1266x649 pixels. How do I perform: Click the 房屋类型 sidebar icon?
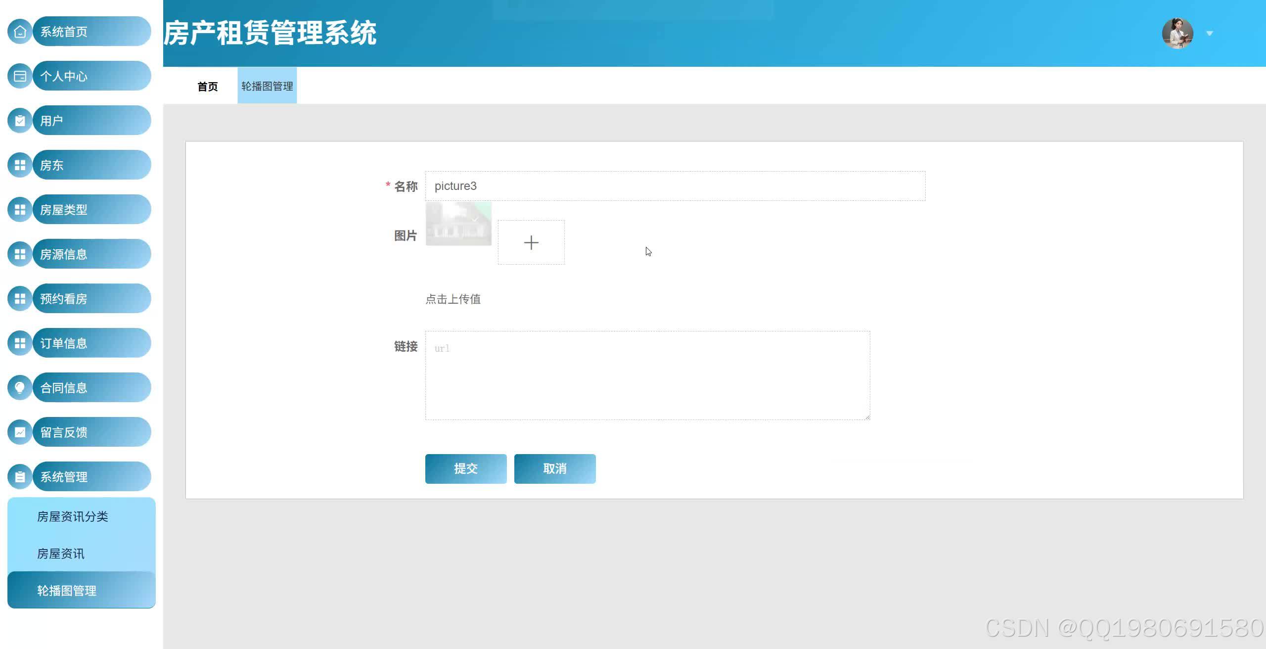[x=19, y=209]
